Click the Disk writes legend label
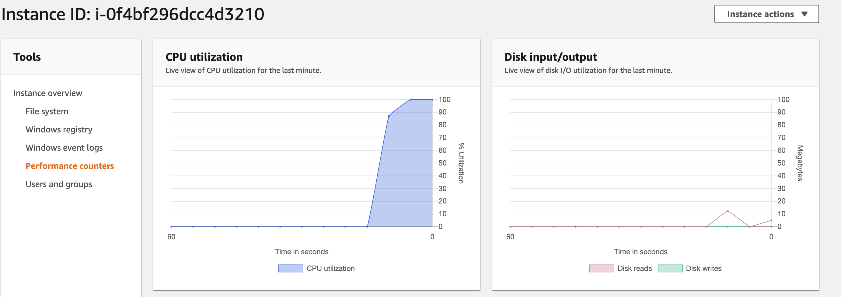 [703, 268]
